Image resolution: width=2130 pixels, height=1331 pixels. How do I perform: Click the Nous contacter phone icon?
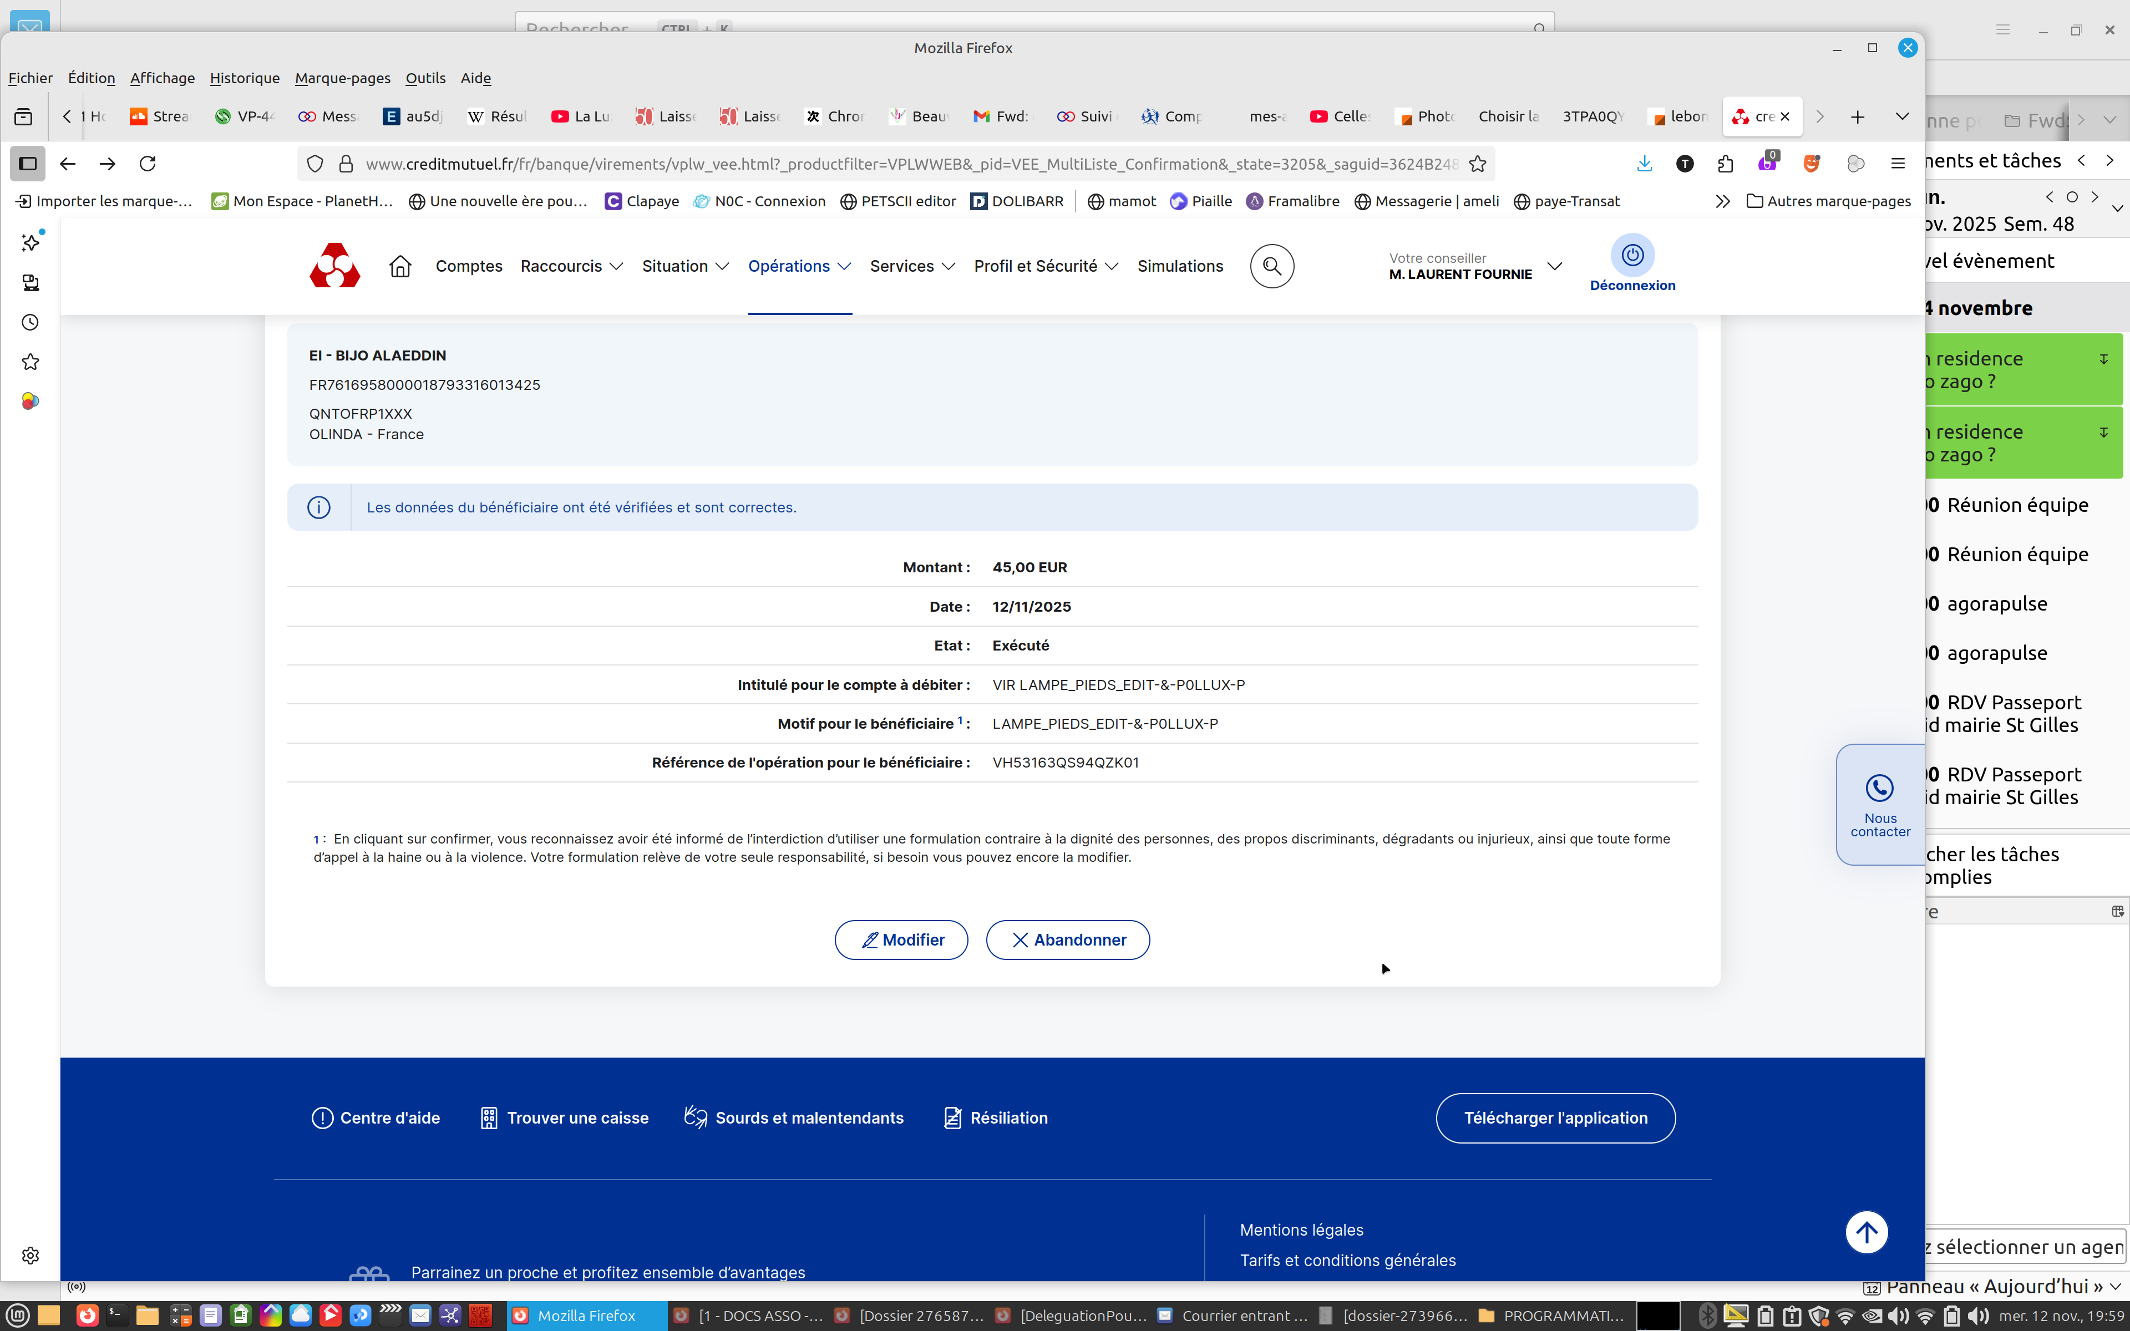coord(1879,788)
